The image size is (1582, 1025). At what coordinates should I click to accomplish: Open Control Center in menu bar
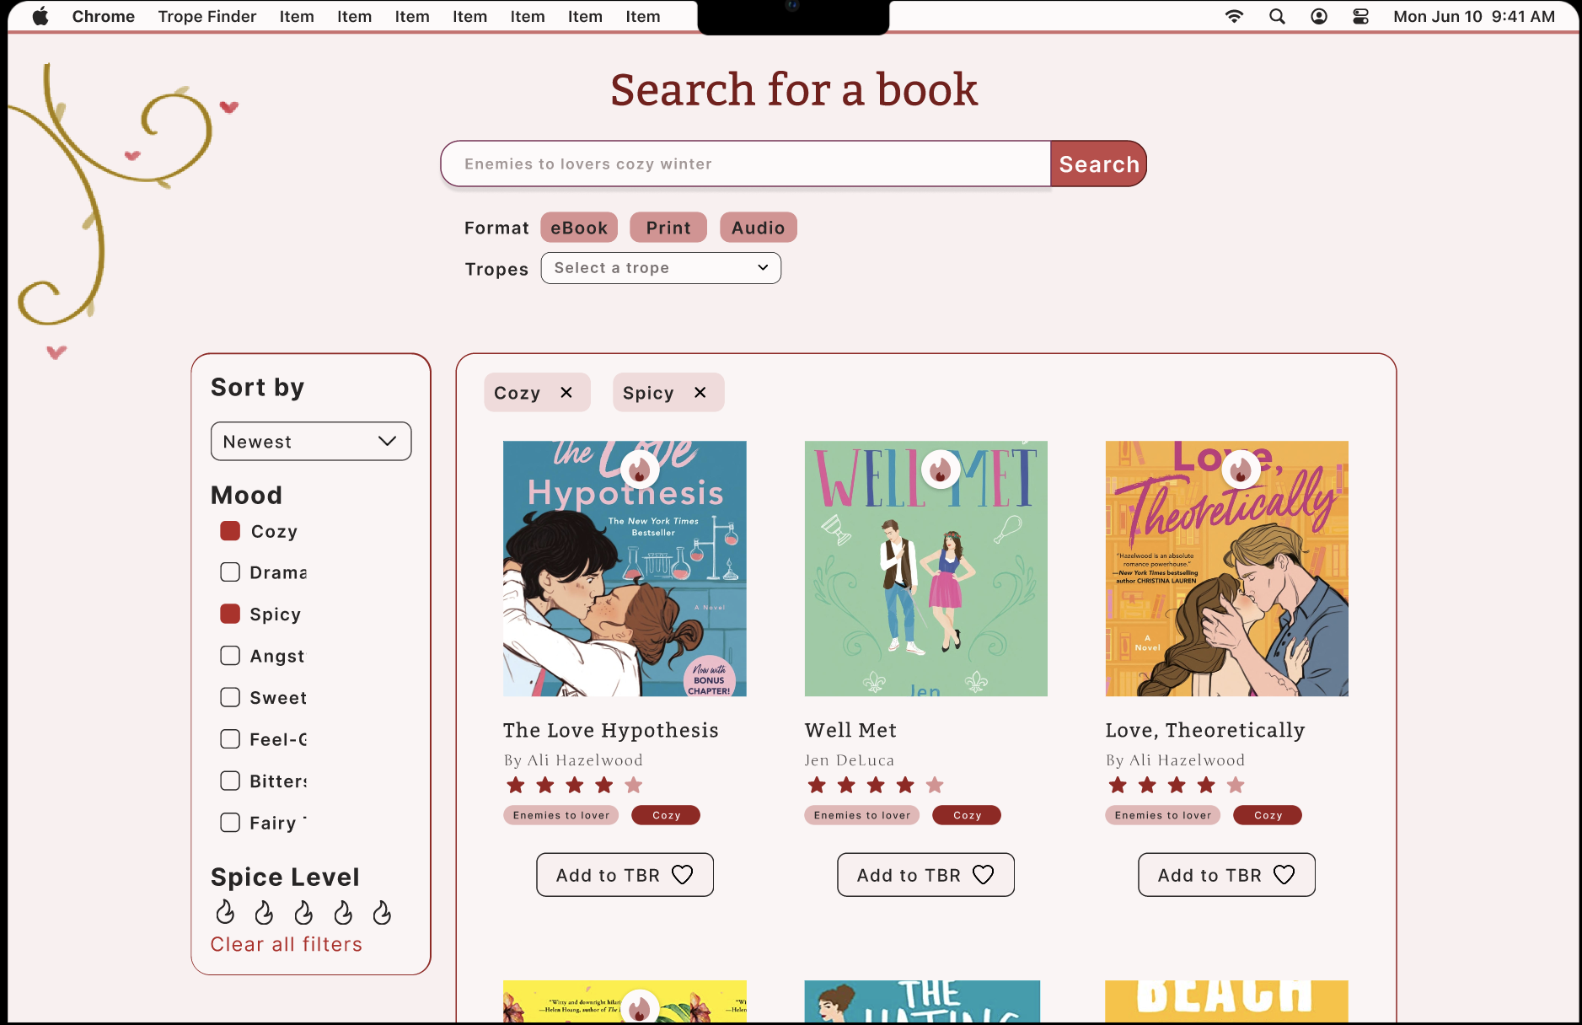1360,16
